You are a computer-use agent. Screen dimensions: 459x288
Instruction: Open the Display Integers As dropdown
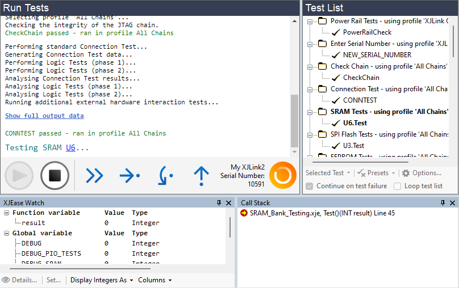pos(102,280)
